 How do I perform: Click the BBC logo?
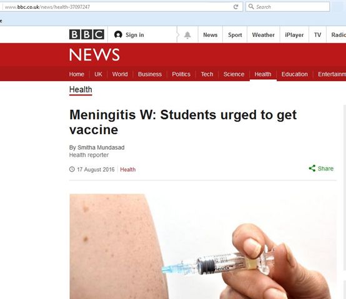pos(86,34)
